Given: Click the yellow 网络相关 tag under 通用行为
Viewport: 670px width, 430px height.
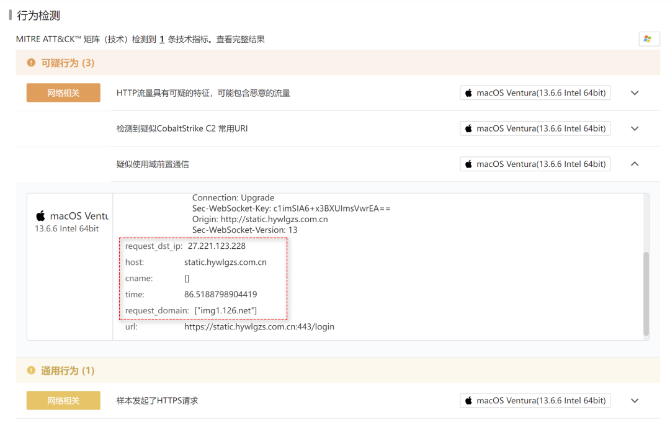Looking at the screenshot, I should [x=63, y=401].
